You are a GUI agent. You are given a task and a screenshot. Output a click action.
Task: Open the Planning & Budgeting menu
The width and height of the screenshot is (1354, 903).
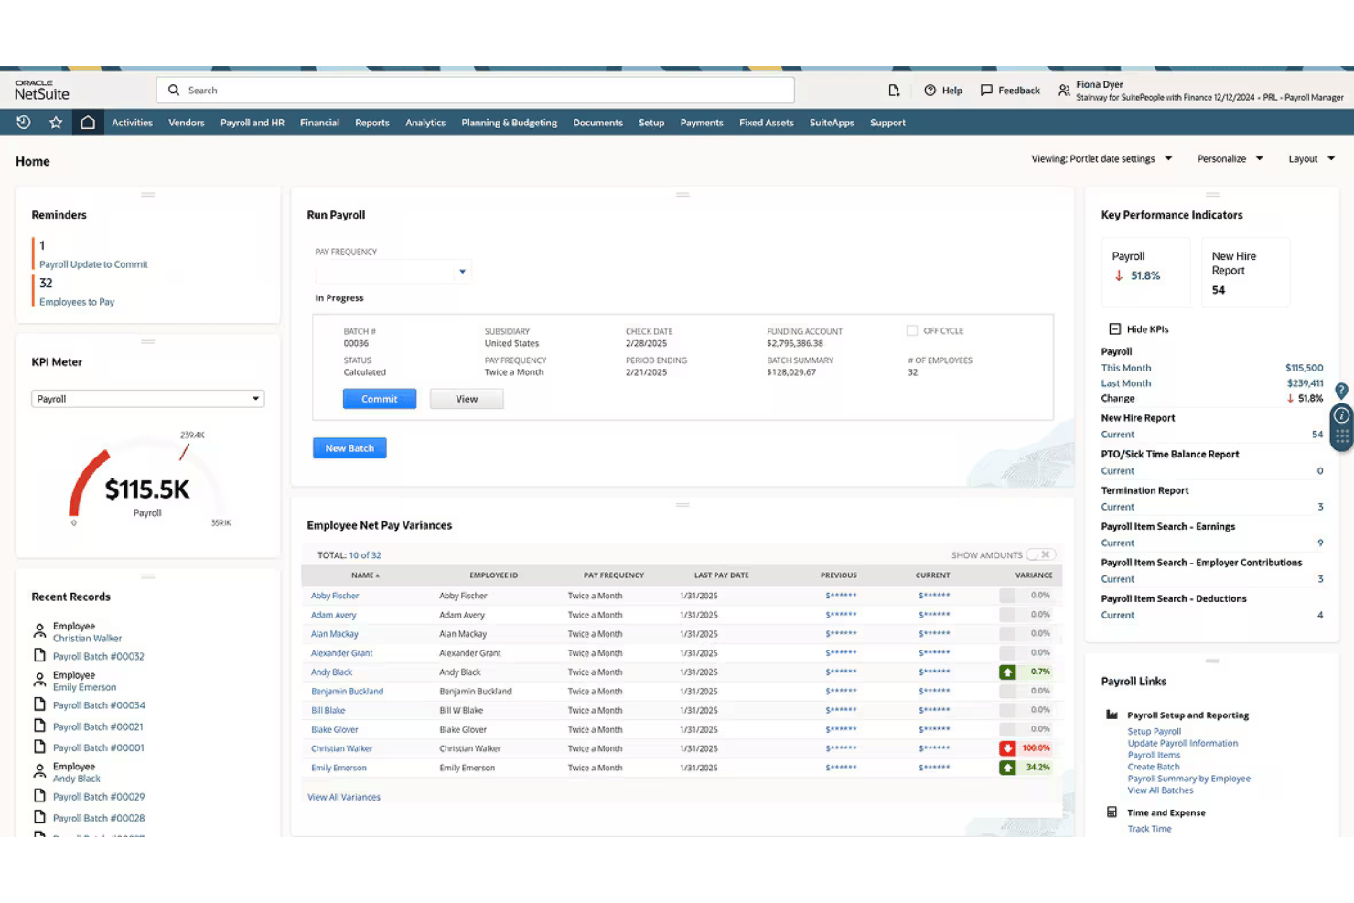tap(509, 123)
